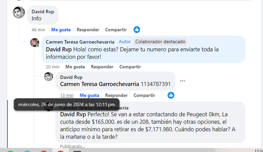
Task: Open Carmen Teresa's profile picture on her reply
Action: tap(35, 43)
